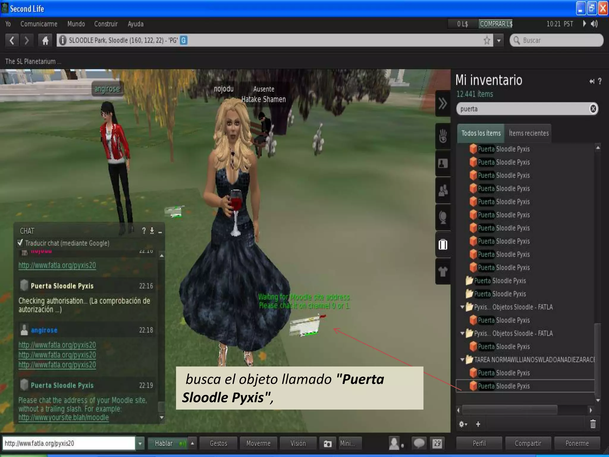Open the inventory gear options menu

coord(463,424)
